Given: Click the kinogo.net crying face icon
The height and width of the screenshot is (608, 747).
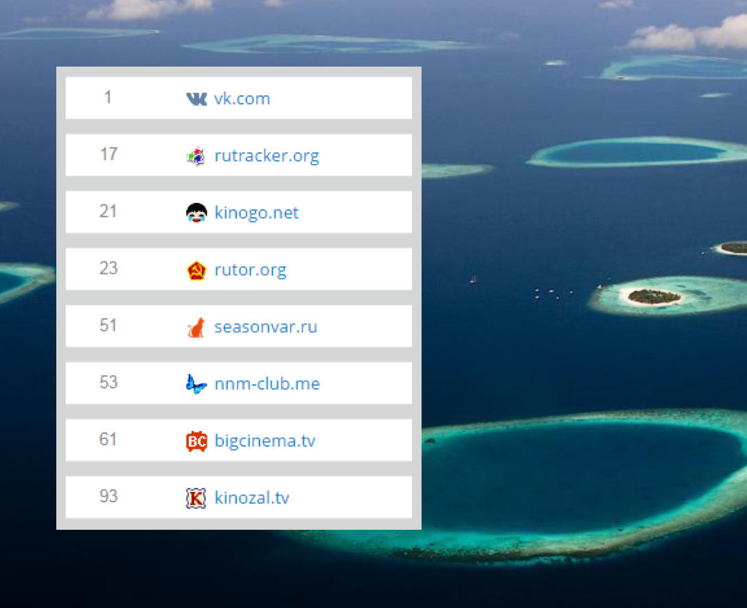Looking at the screenshot, I should pyautogui.click(x=196, y=213).
